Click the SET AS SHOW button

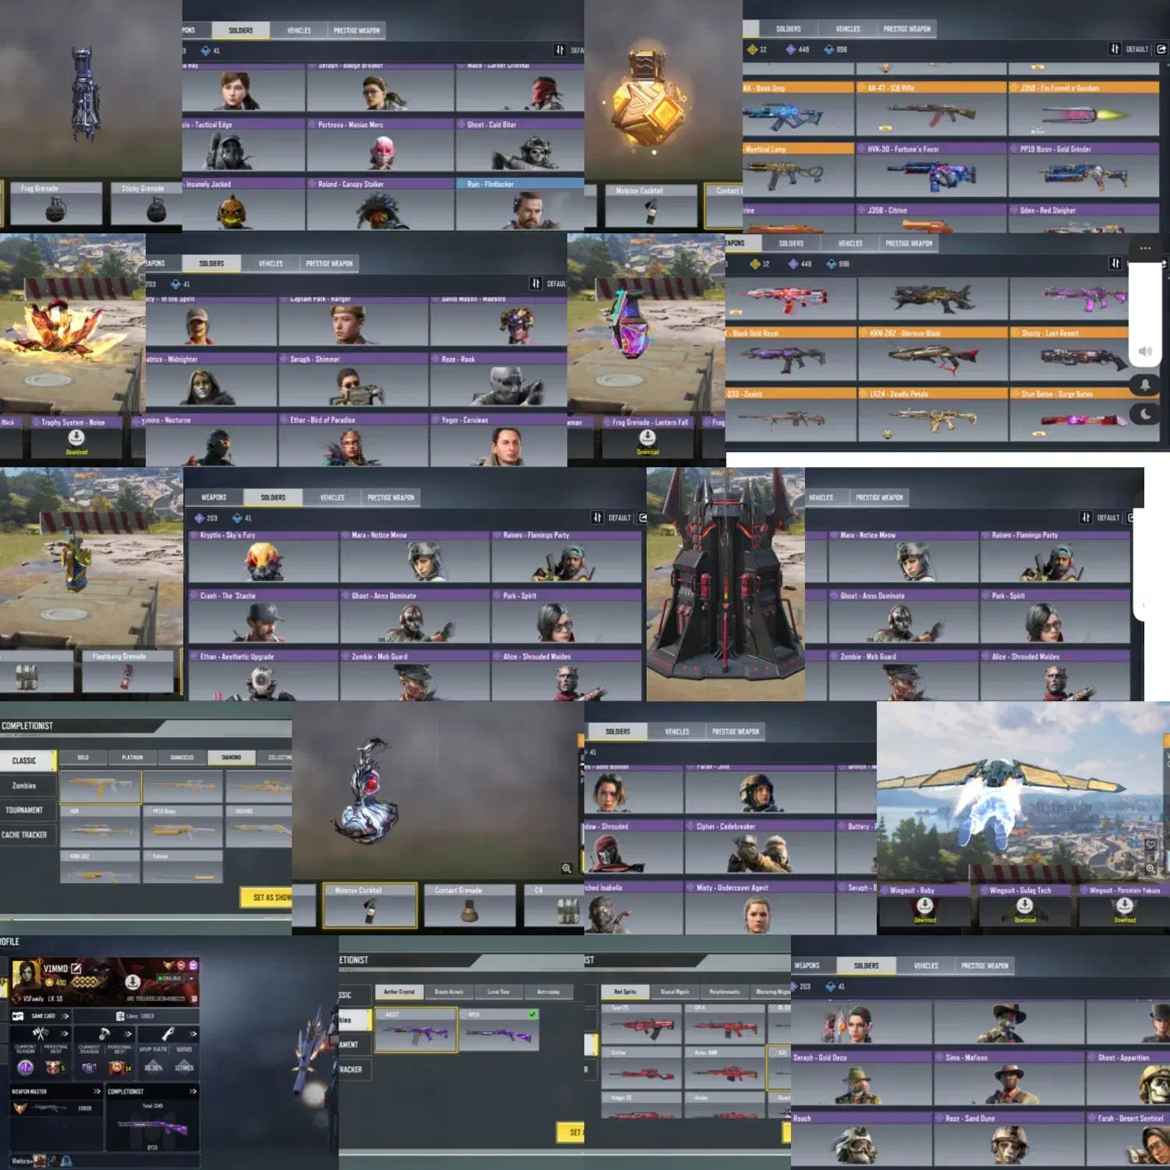point(268,897)
